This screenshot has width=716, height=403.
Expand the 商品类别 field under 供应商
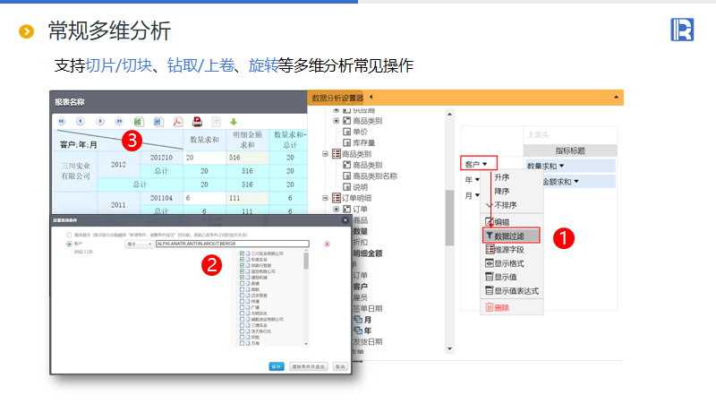point(337,121)
